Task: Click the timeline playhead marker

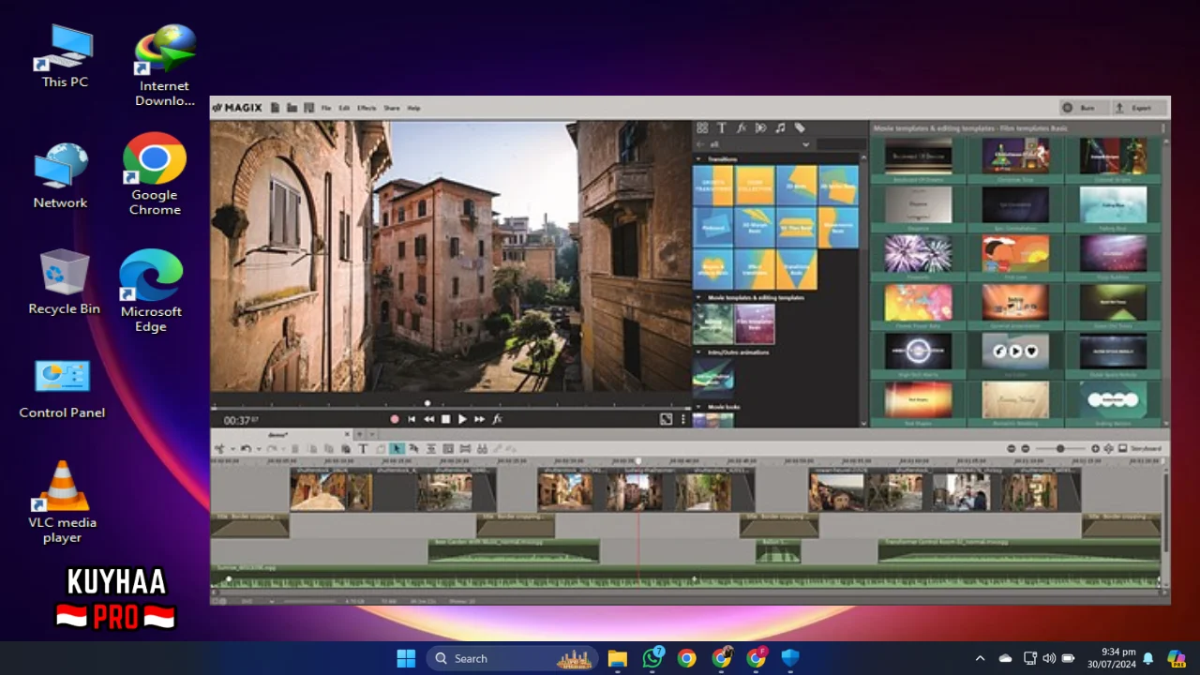Action: point(639,460)
